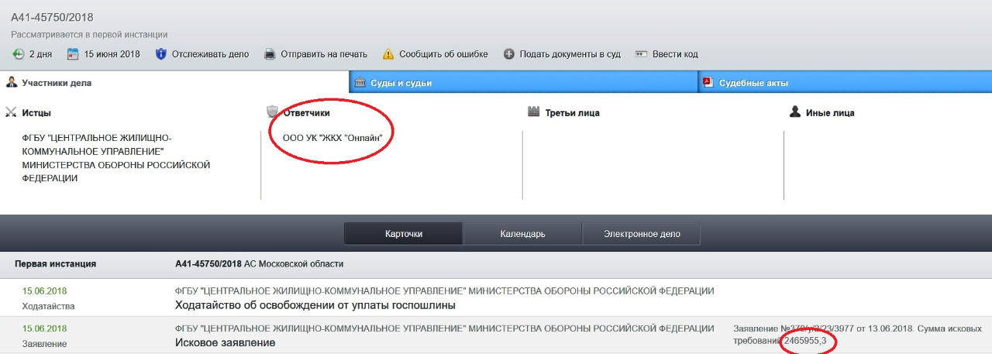Click the plus icon to submit documents
The image size is (992, 354).
point(509,54)
